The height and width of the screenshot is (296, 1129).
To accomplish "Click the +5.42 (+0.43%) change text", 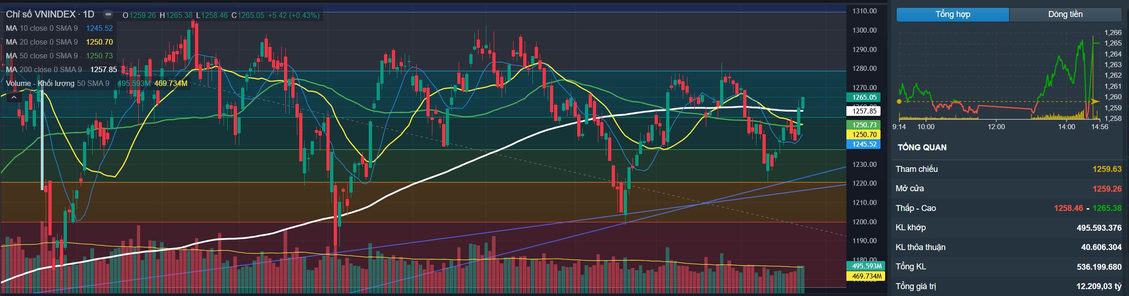I will pyautogui.click(x=293, y=15).
